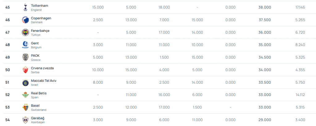Click the Qarabağ club logo
This screenshot has width=316, height=126.
pos(25,120)
